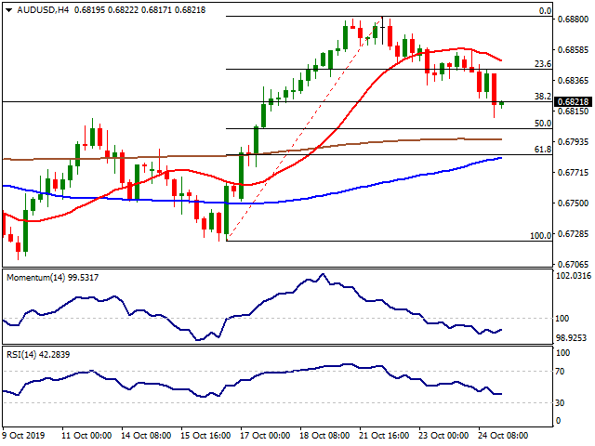Screen dimensions: 595x446
Task: Select the current price label 0.68218
Action: (574, 101)
